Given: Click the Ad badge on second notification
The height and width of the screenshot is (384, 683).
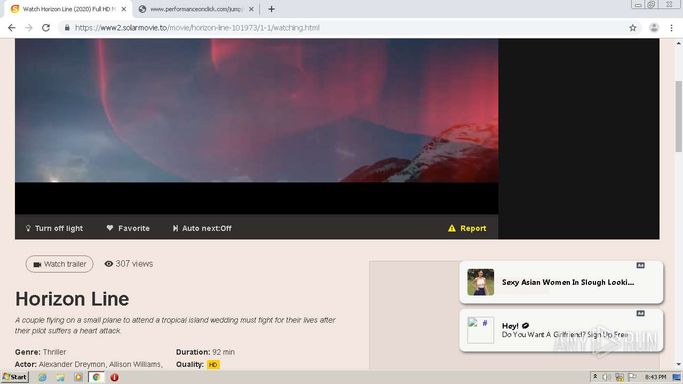Looking at the screenshot, I should (640, 313).
